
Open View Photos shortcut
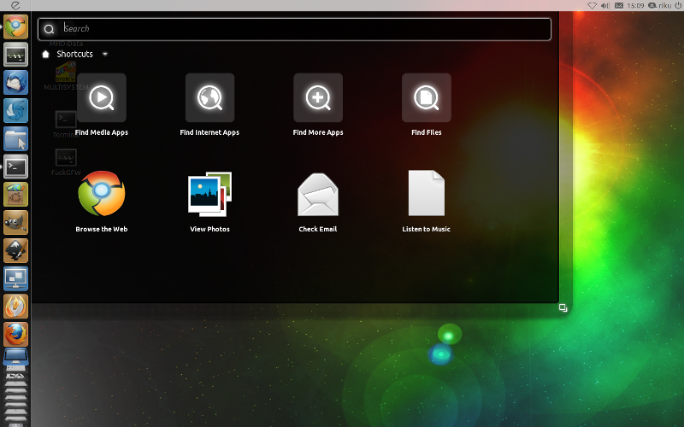(209, 202)
